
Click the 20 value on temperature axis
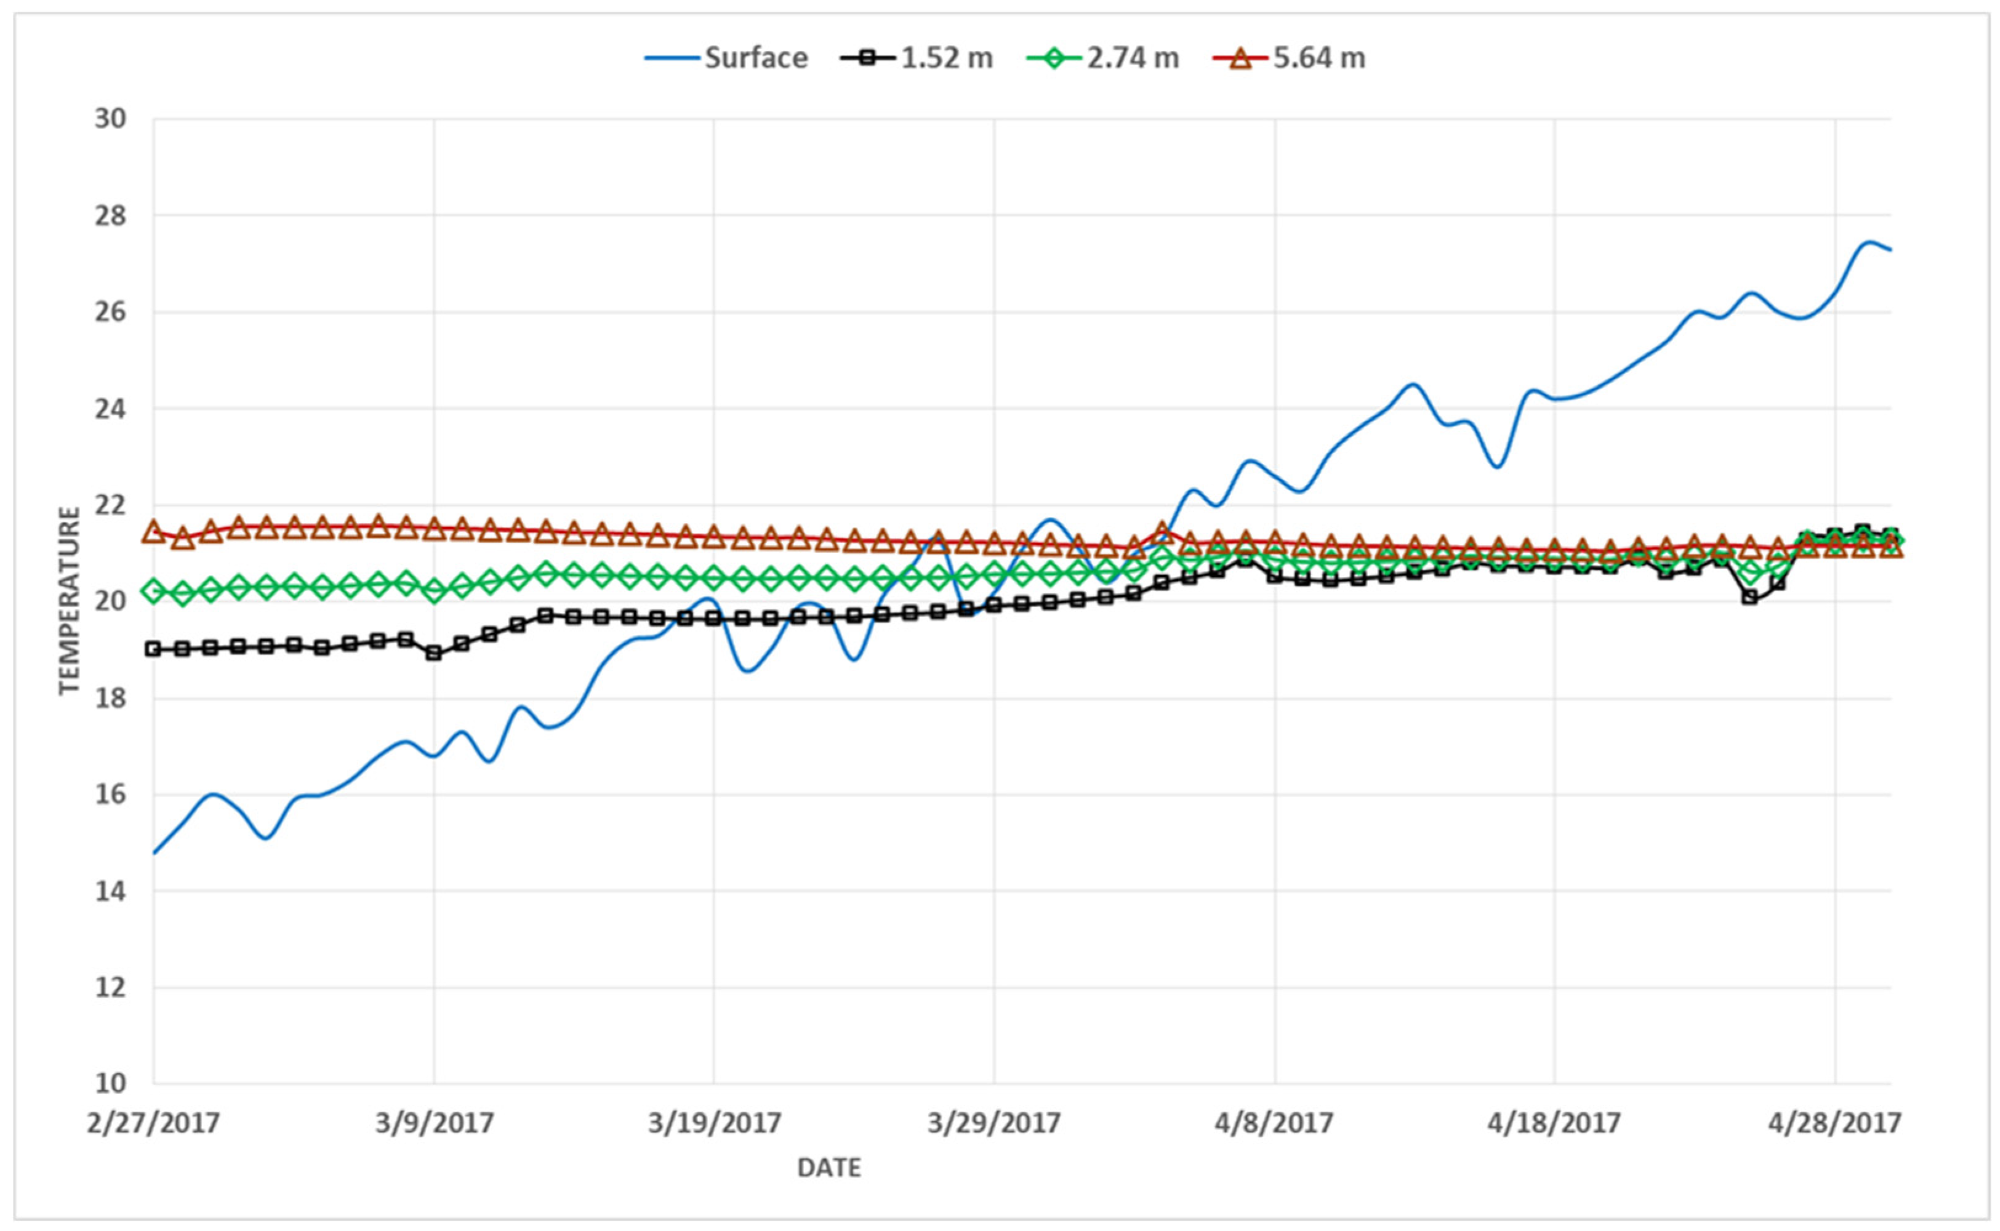coord(111,602)
